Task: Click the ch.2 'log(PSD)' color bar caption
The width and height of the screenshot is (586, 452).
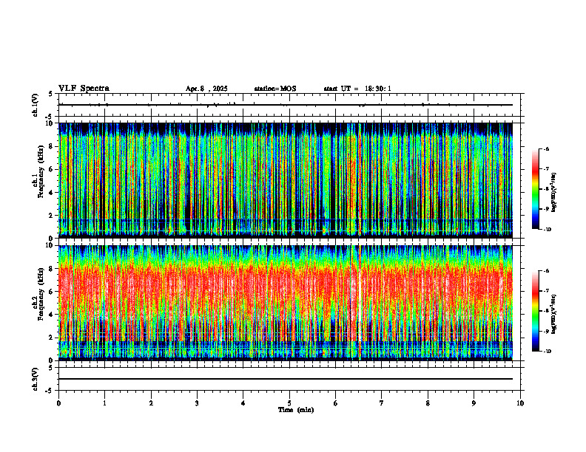Action: point(554,314)
